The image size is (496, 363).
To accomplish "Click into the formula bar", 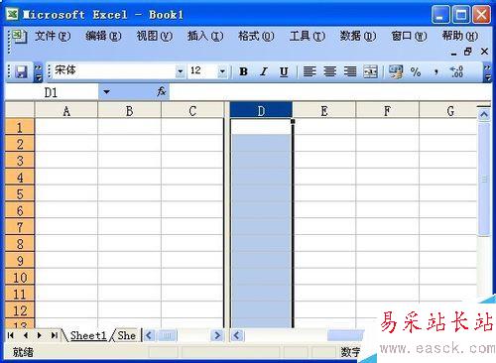I will coord(330,92).
